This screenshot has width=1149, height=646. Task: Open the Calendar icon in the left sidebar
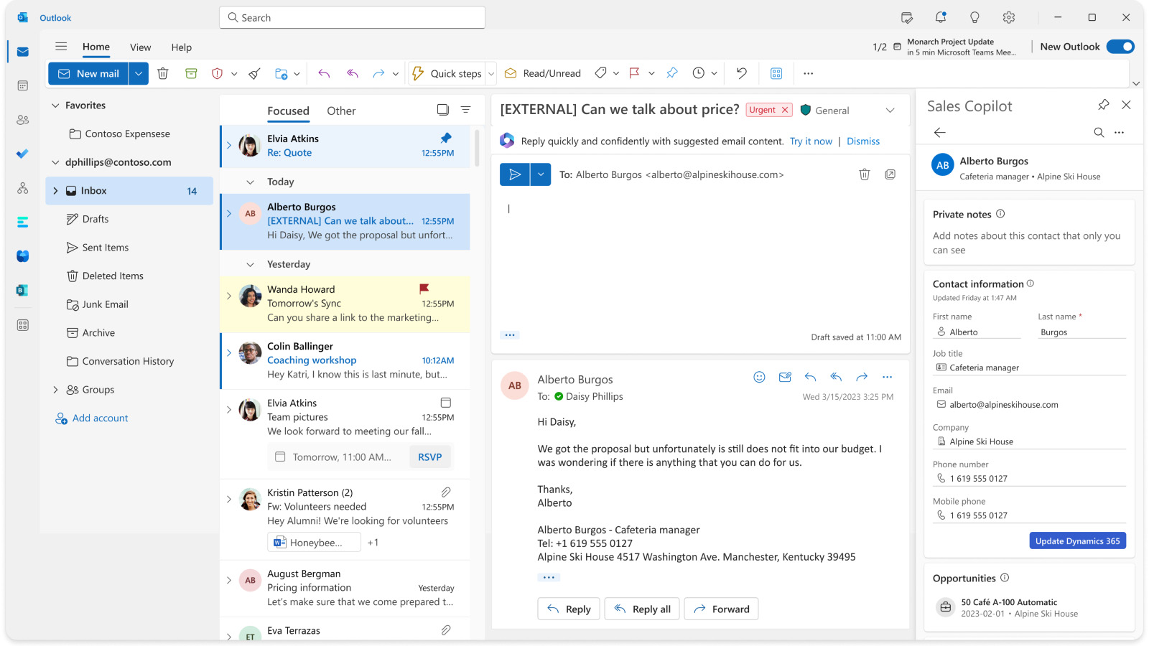coord(23,86)
